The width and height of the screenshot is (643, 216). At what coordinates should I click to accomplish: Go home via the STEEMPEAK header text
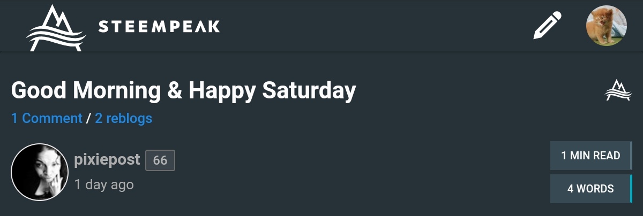(x=159, y=27)
